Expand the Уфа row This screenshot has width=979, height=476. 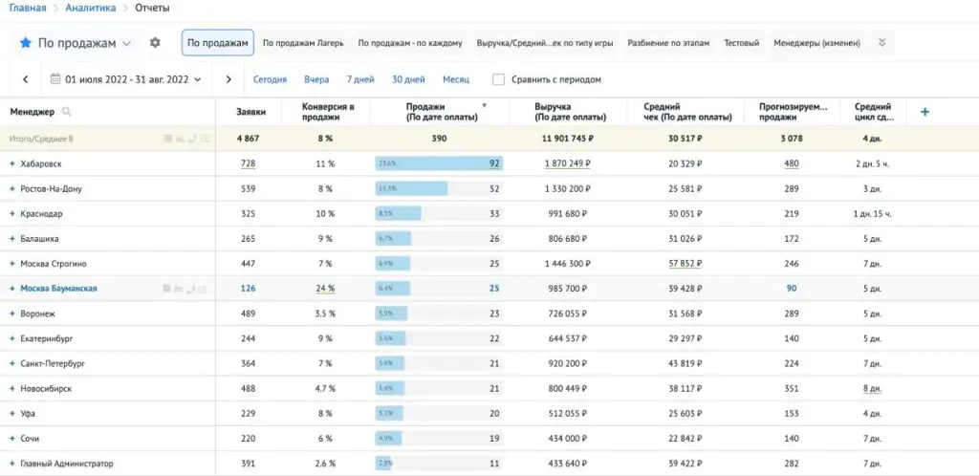[11, 413]
